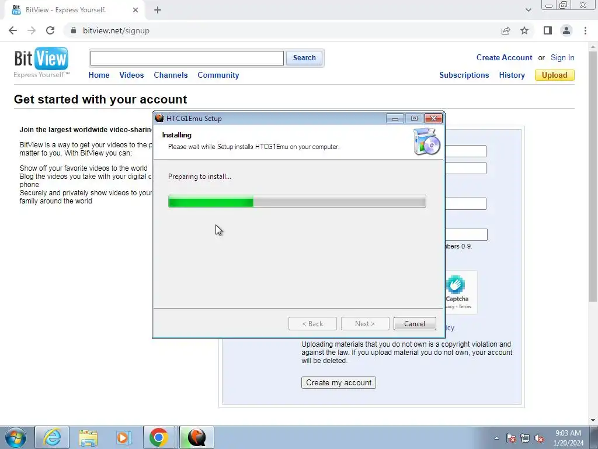Open Action Center flag icon
The image size is (598, 449).
click(x=511, y=438)
